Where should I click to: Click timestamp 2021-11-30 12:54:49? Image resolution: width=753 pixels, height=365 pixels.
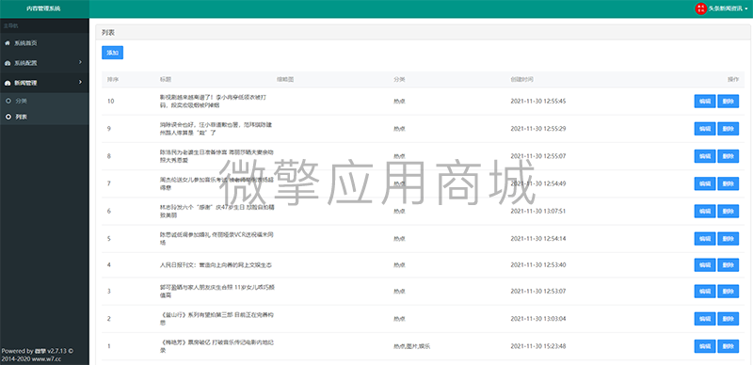pos(537,183)
